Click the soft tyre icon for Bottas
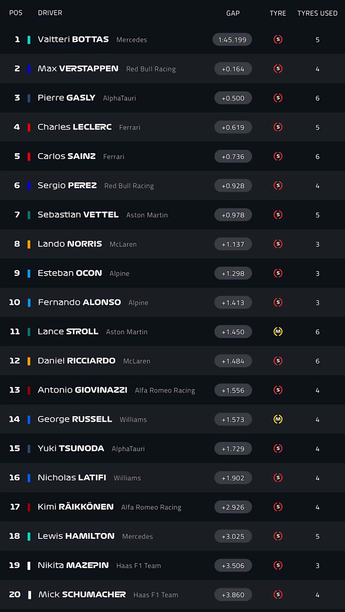 (277, 40)
